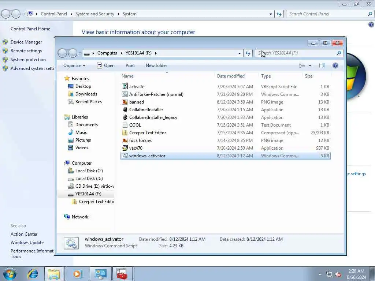Expand chevron after YES101A4 (F:) breadcrumb
Screen dimensions: 375x281
pyautogui.click(x=156, y=53)
